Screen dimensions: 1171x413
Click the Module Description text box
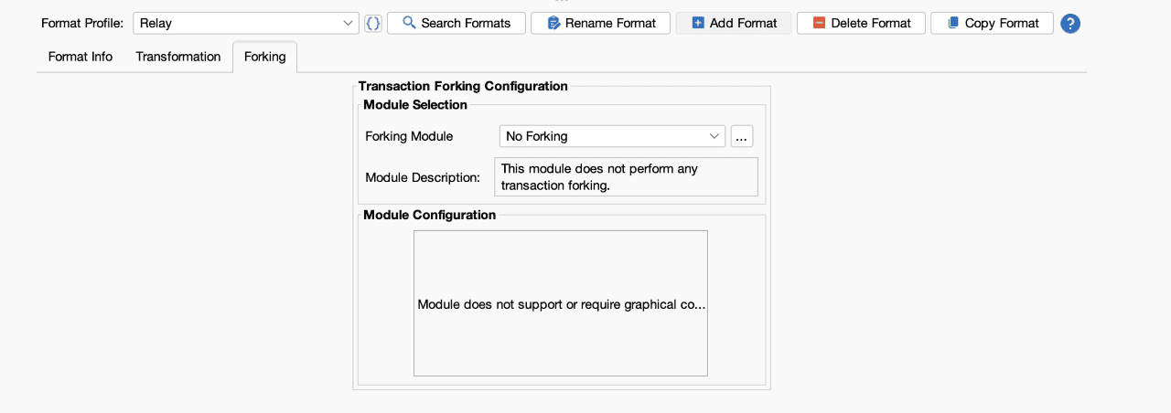pyautogui.click(x=627, y=177)
